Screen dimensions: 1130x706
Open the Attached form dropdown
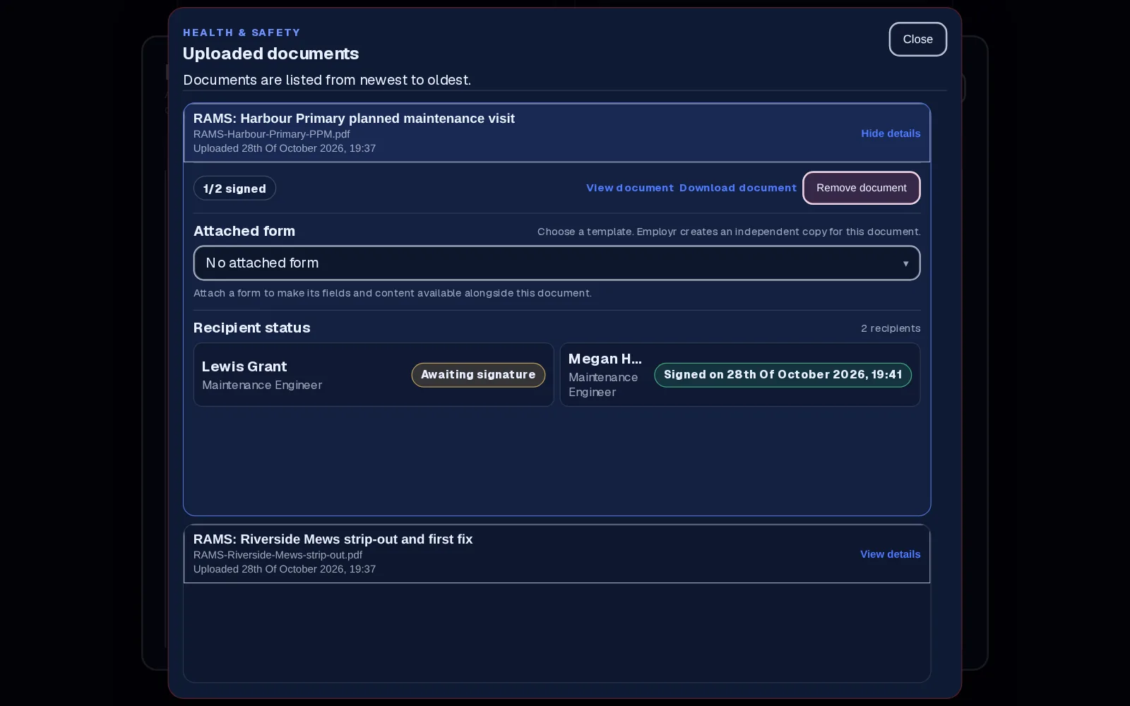click(557, 263)
